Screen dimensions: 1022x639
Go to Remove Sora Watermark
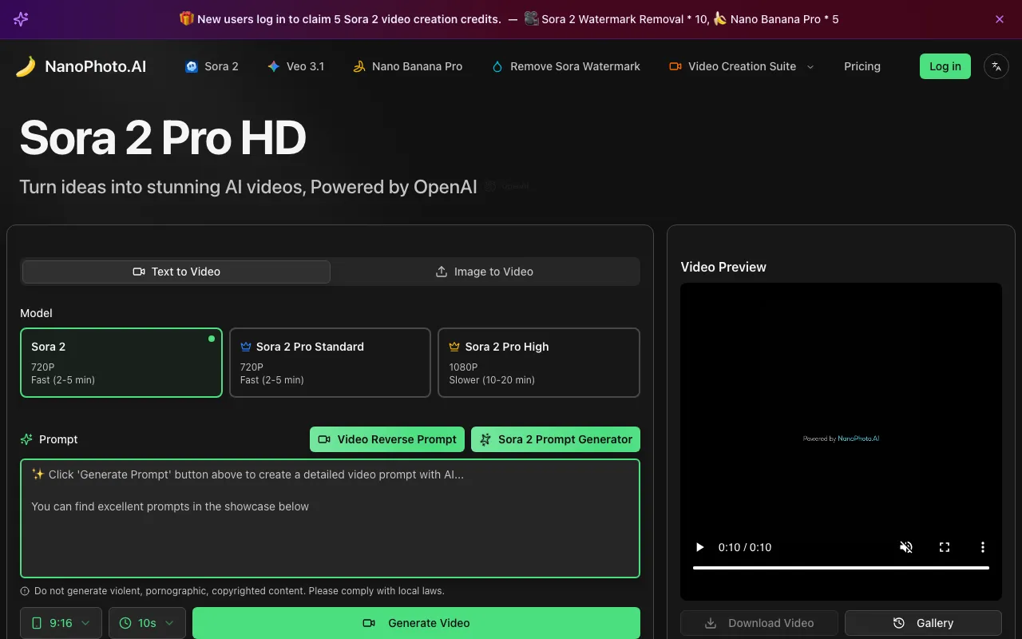point(565,66)
